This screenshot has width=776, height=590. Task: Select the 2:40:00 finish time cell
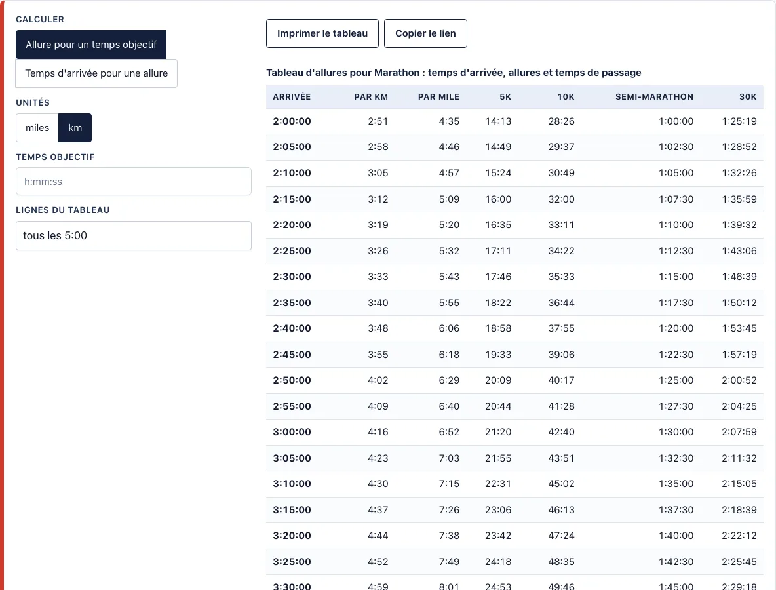tap(292, 328)
